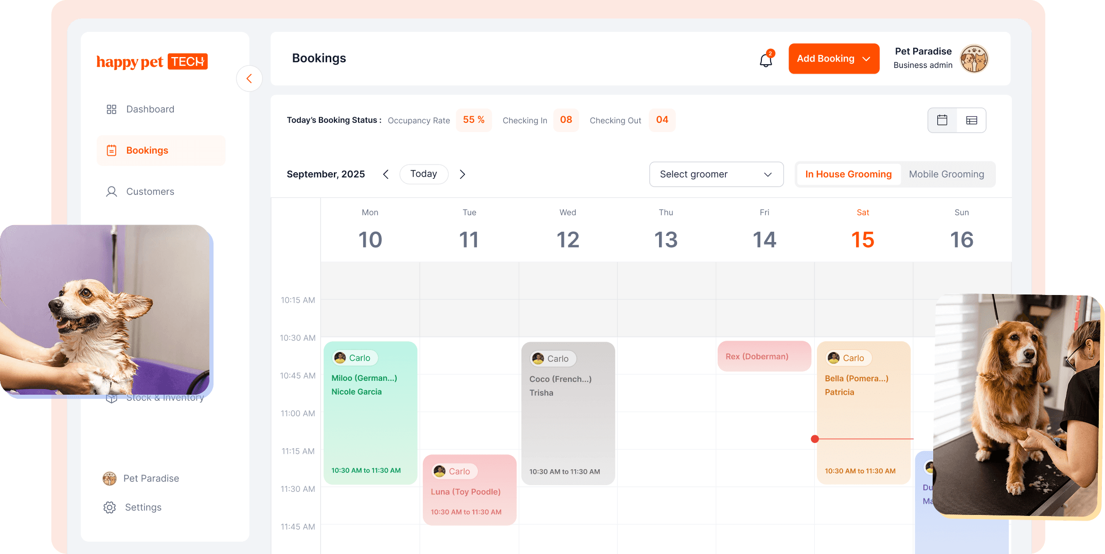Click the Customers person icon
Viewport: 1105px width, 554px height.
point(111,192)
